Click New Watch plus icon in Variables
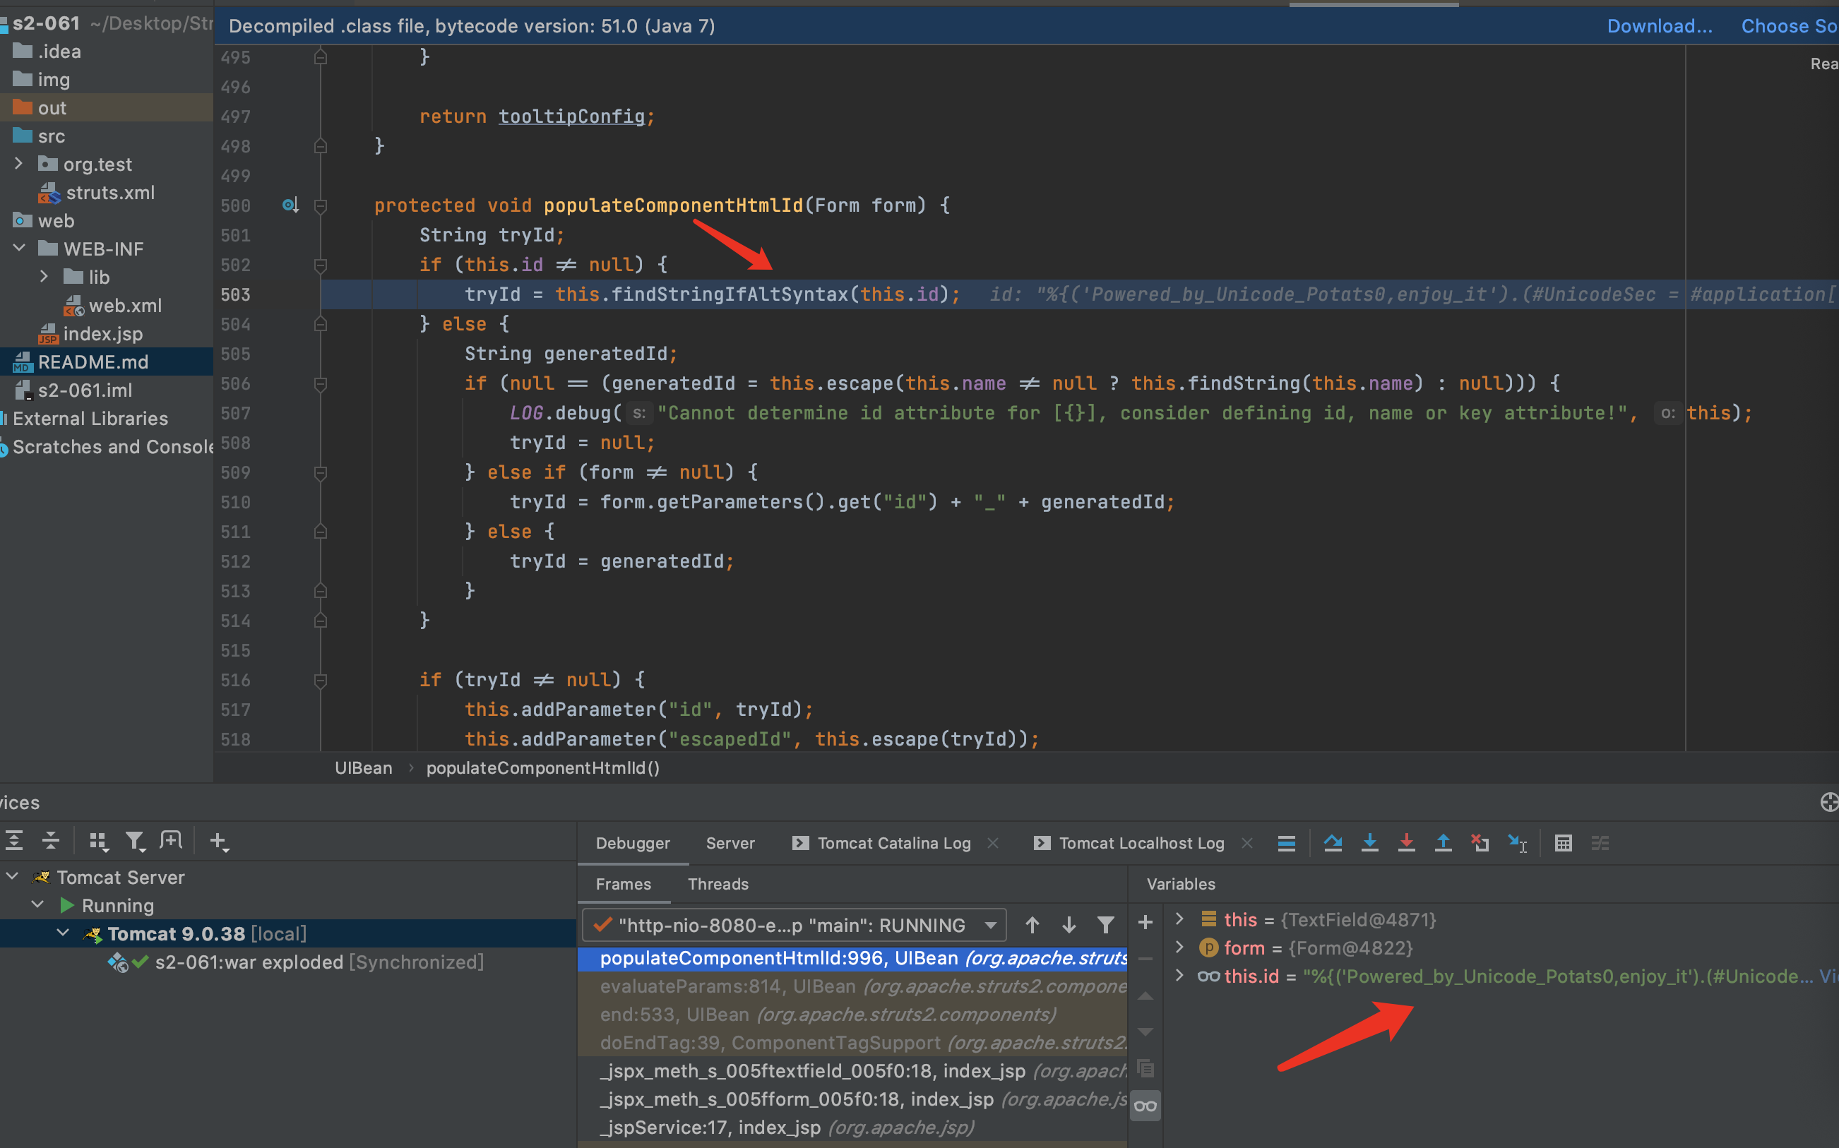Image resolution: width=1839 pixels, height=1148 pixels. (1145, 923)
